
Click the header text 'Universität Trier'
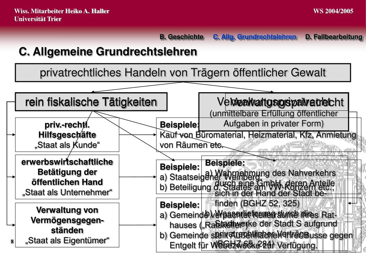coord(38,19)
